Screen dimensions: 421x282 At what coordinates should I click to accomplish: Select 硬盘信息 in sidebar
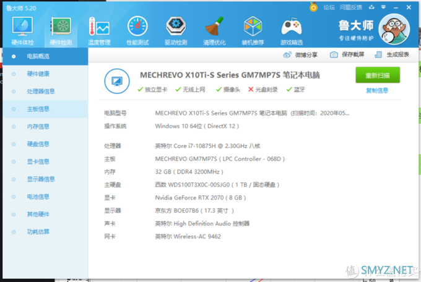(x=45, y=144)
